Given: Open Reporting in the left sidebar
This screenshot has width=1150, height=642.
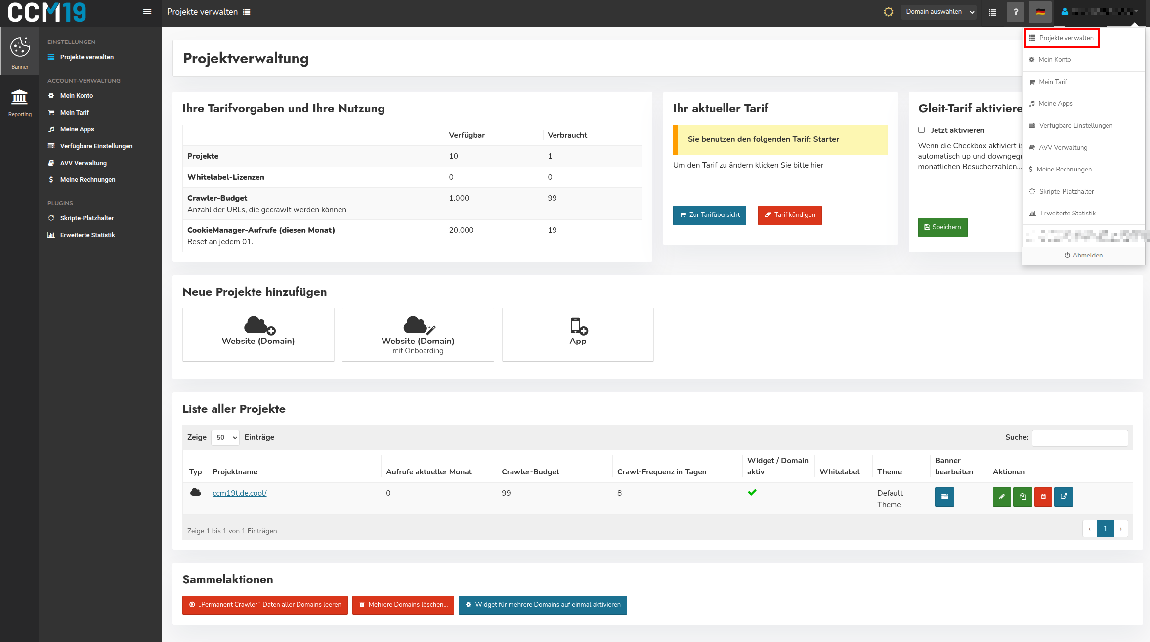Looking at the screenshot, I should pos(20,103).
